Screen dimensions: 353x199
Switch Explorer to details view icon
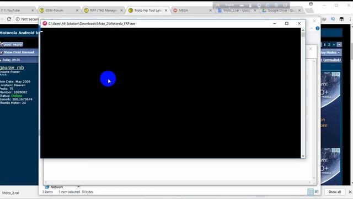(x=311, y=192)
